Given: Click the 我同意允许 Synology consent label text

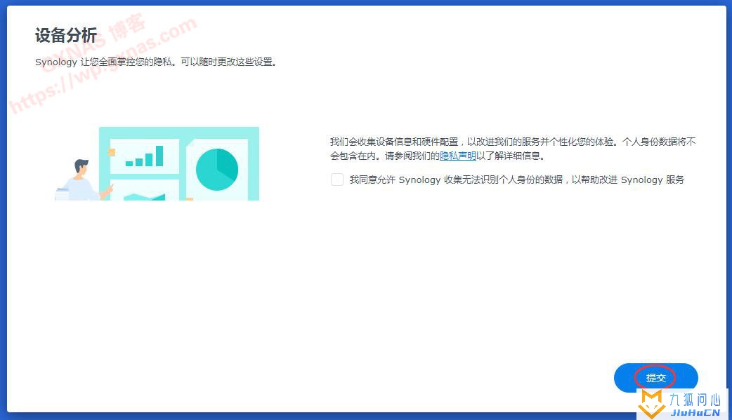Looking at the screenshot, I should coord(517,180).
